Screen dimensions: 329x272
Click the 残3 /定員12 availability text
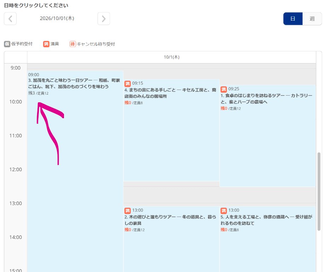click(39, 93)
